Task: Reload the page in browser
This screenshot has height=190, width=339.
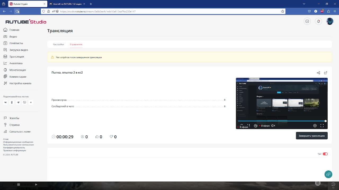Action: pyautogui.click(x=17, y=11)
